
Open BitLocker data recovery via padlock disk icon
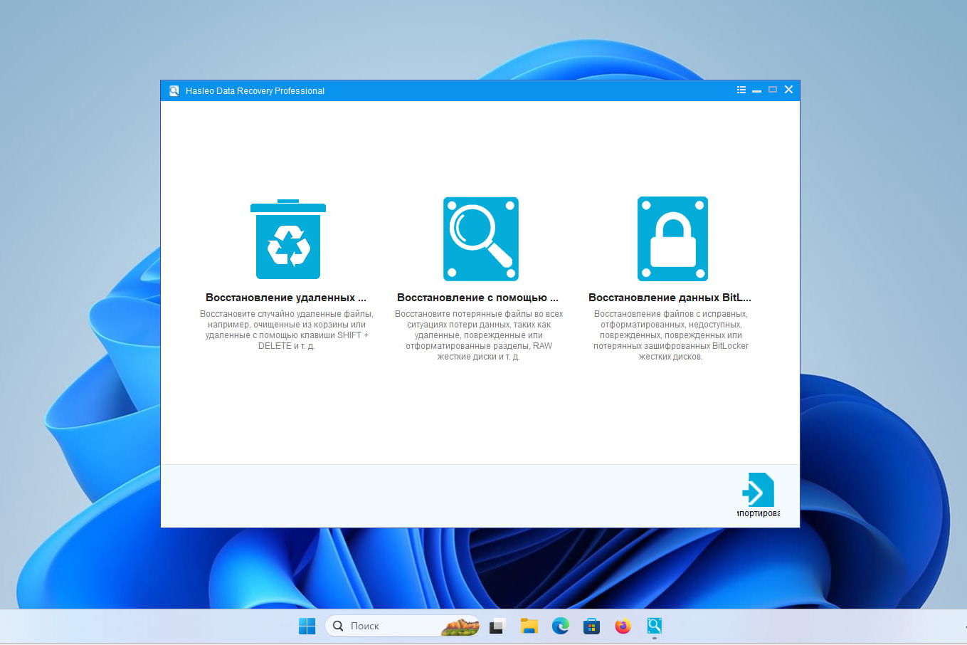(672, 239)
